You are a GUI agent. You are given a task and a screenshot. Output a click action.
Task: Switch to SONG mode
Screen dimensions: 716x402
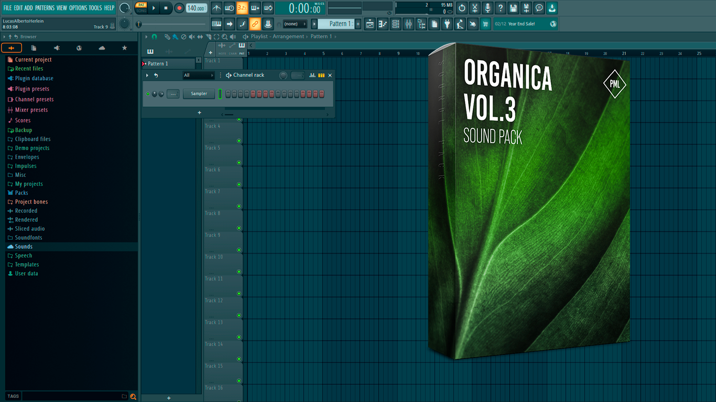[142, 10]
